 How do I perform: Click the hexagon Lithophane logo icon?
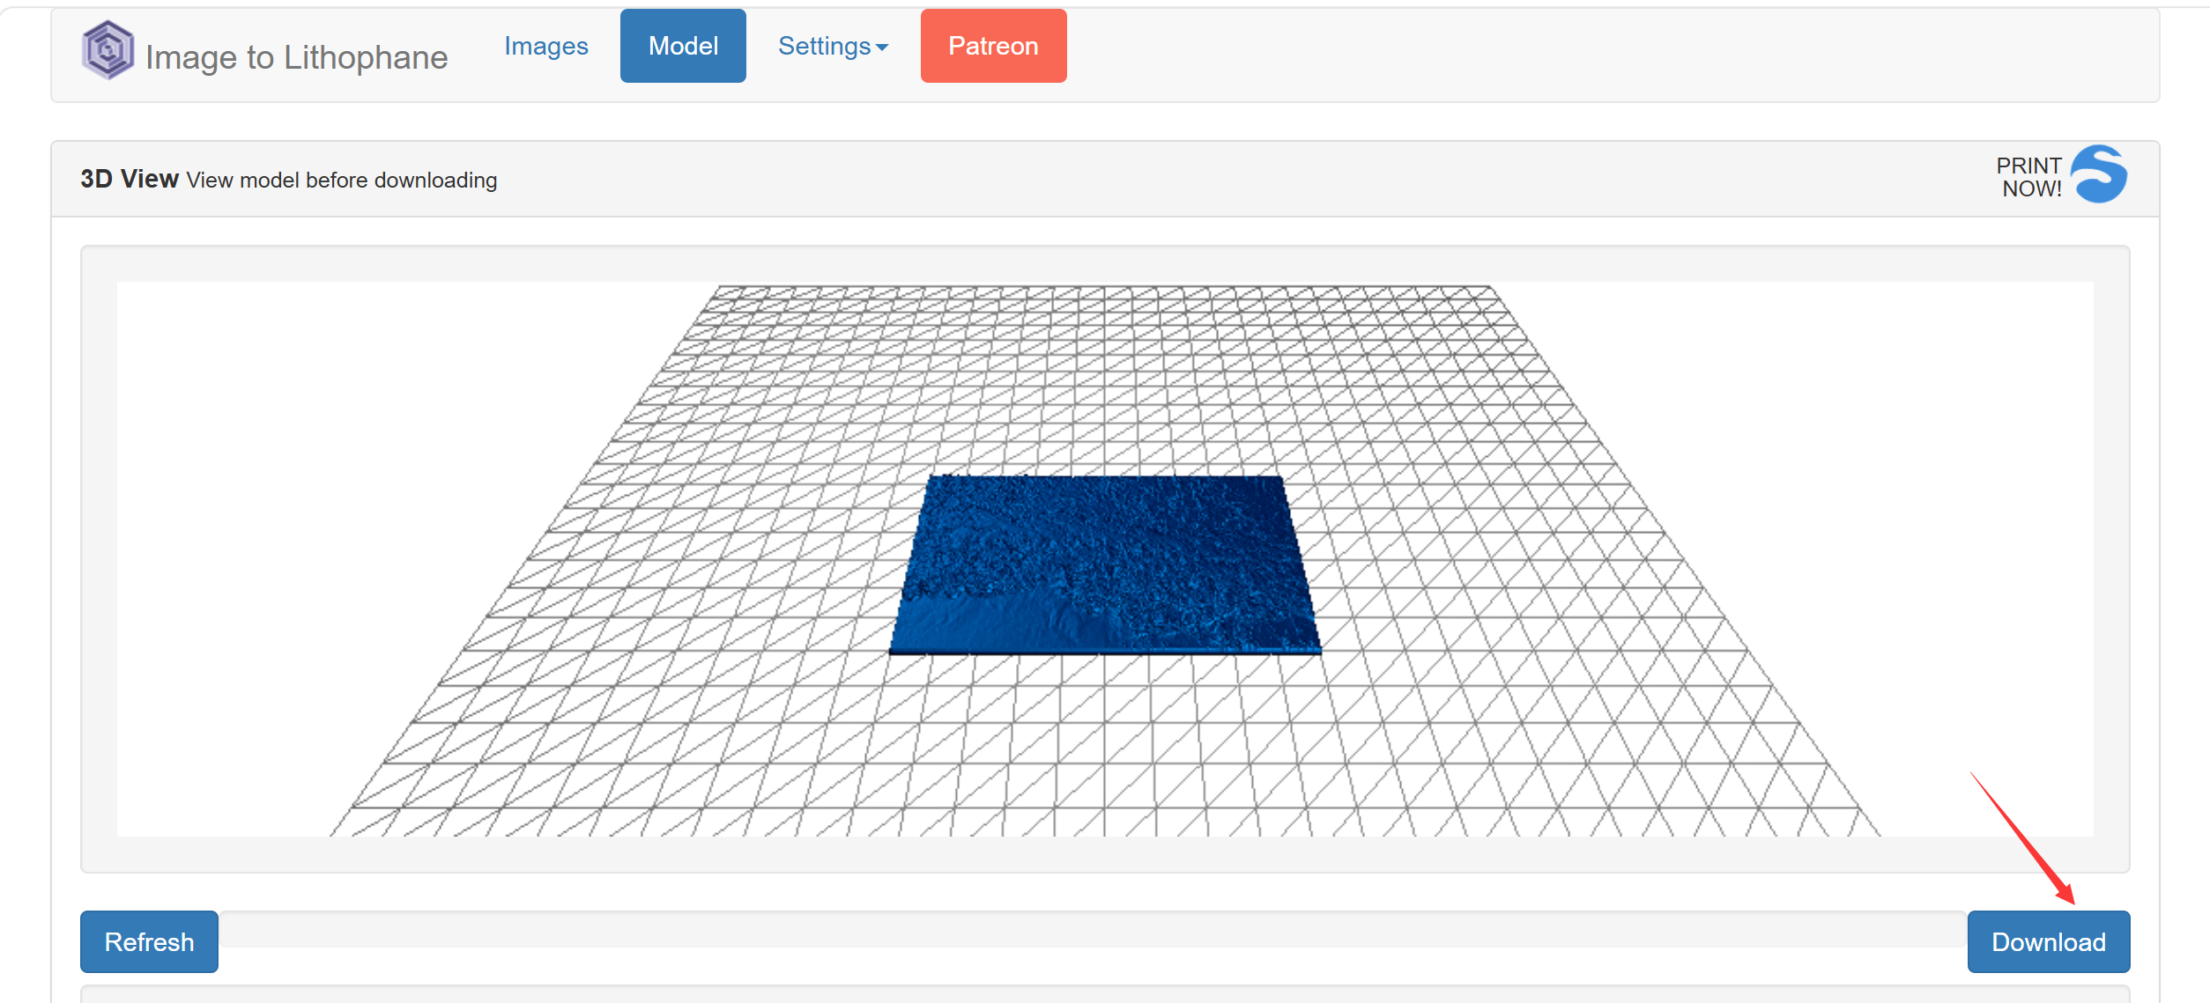coord(108,50)
